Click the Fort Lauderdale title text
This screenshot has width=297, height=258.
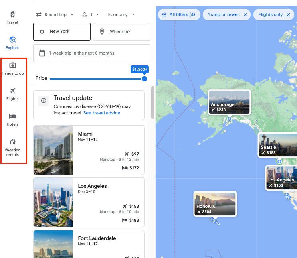point(97,238)
